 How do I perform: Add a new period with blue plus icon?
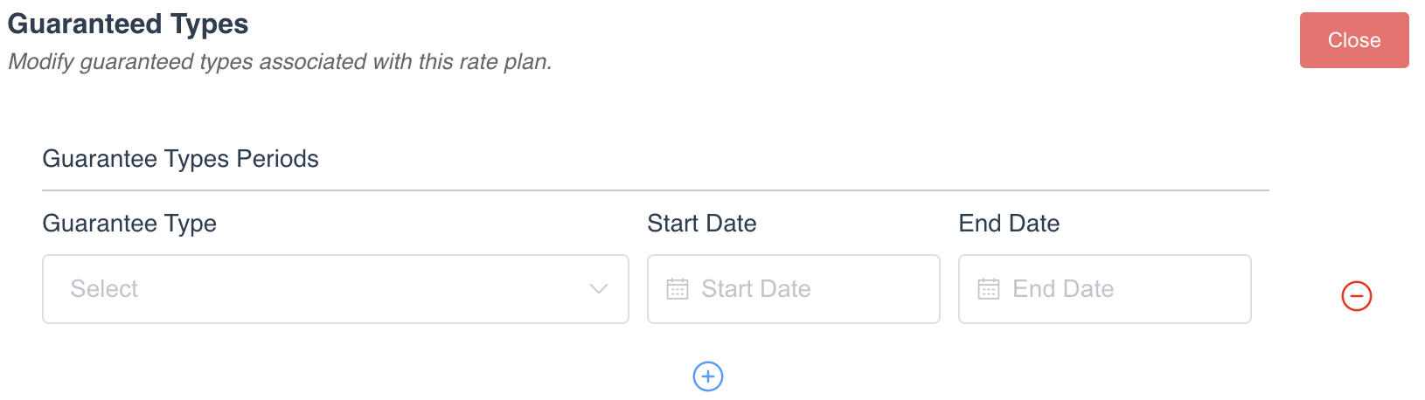pyautogui.click(x=708, y=376)
